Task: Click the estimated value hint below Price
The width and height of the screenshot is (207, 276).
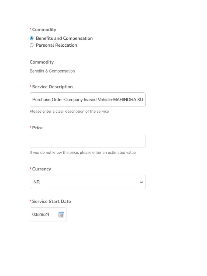Action: 82,153
